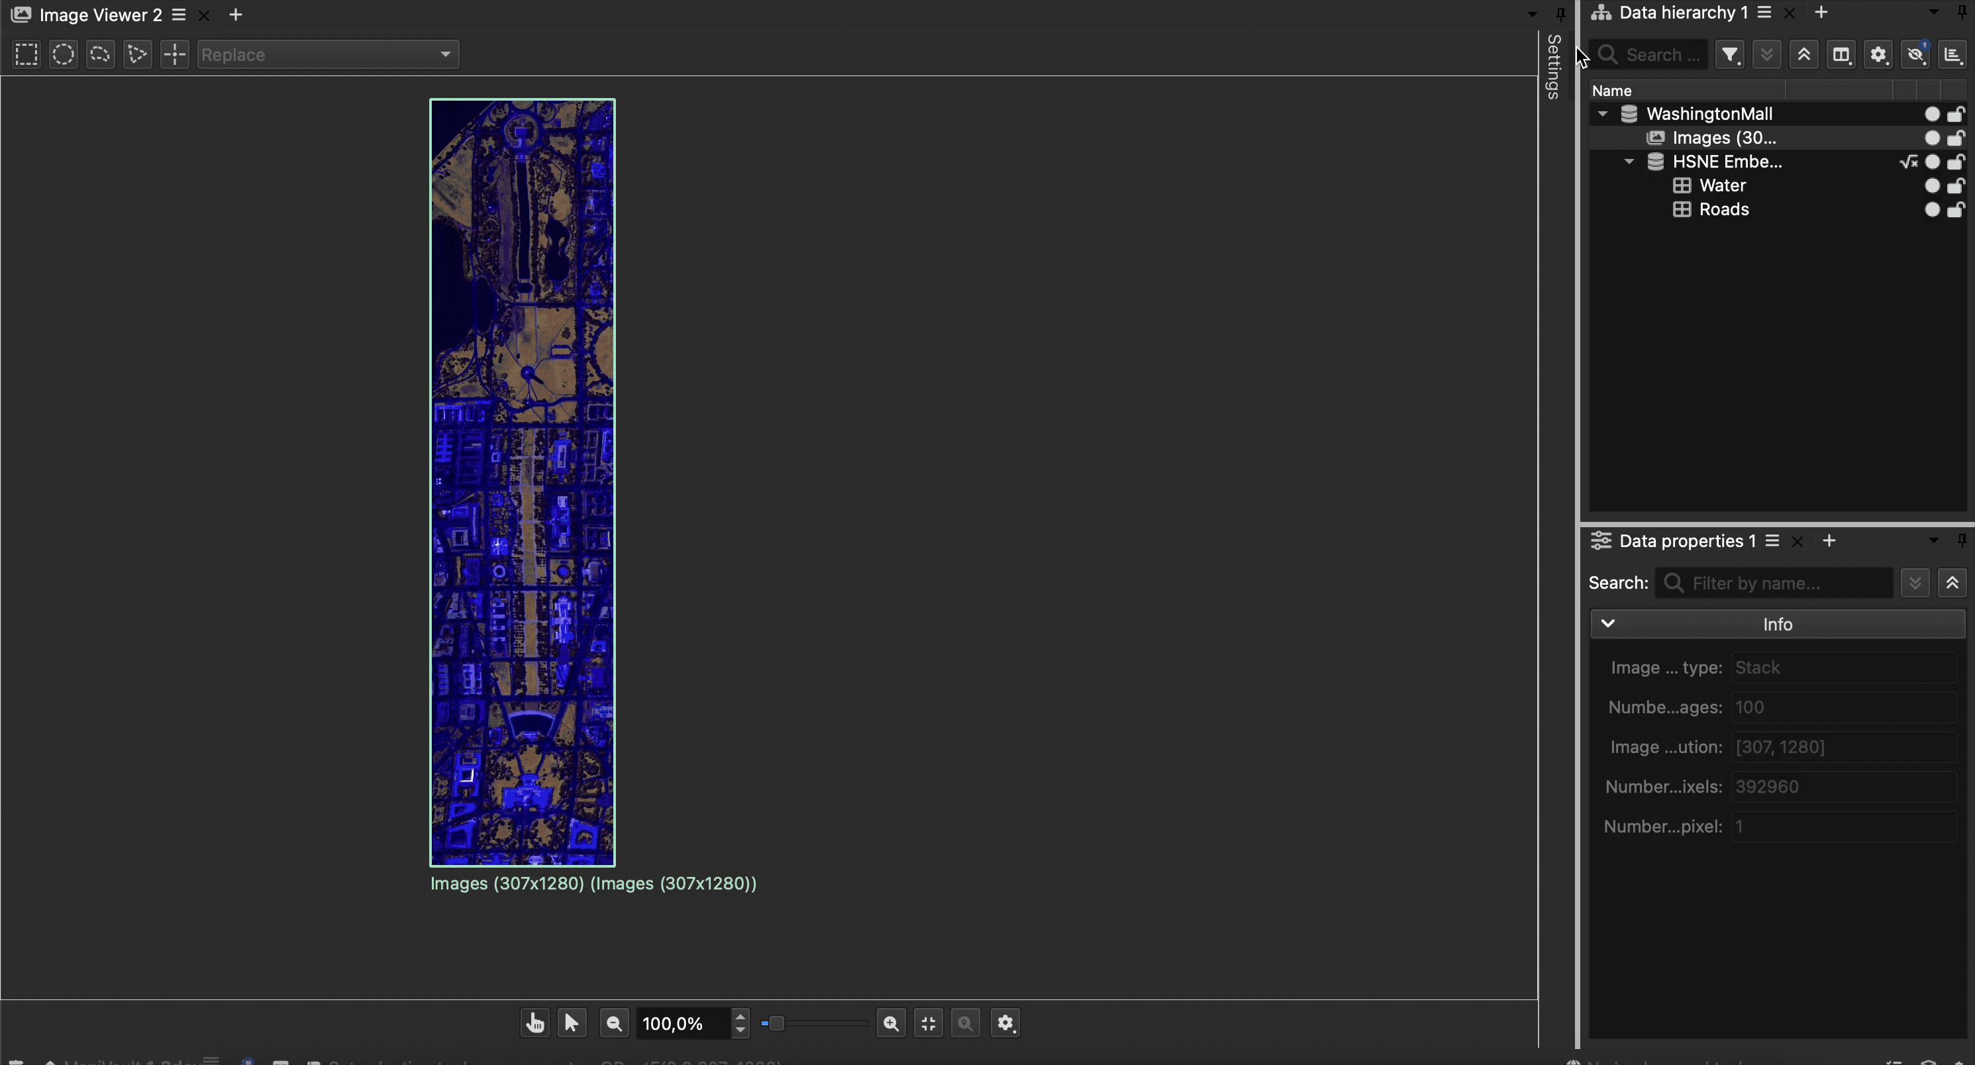Select the navigation hand tool
The height and width of the screenshot is (1065, 1975).
click(535, 1023)
